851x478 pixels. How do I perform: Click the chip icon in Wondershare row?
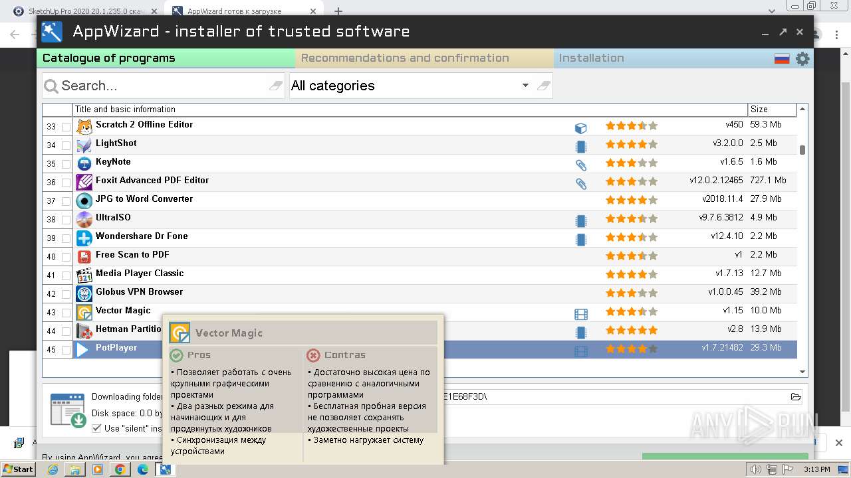(581, 240)
